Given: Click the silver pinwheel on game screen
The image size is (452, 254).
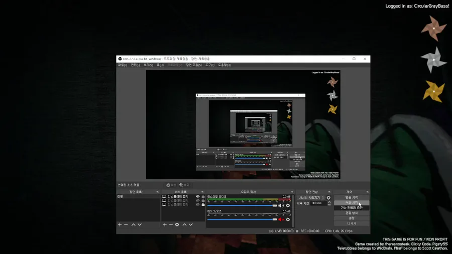Looking at the screenshot, I should tap(433, 60).
